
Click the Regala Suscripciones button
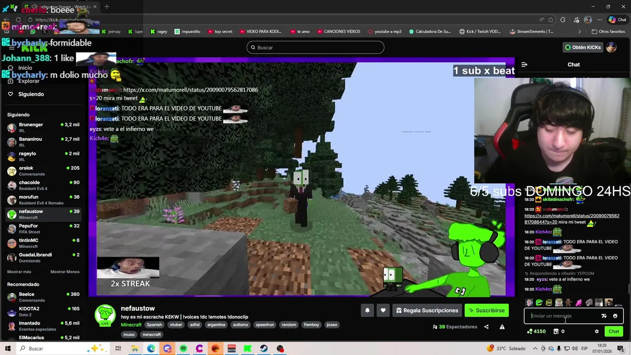tap(427, 311)
